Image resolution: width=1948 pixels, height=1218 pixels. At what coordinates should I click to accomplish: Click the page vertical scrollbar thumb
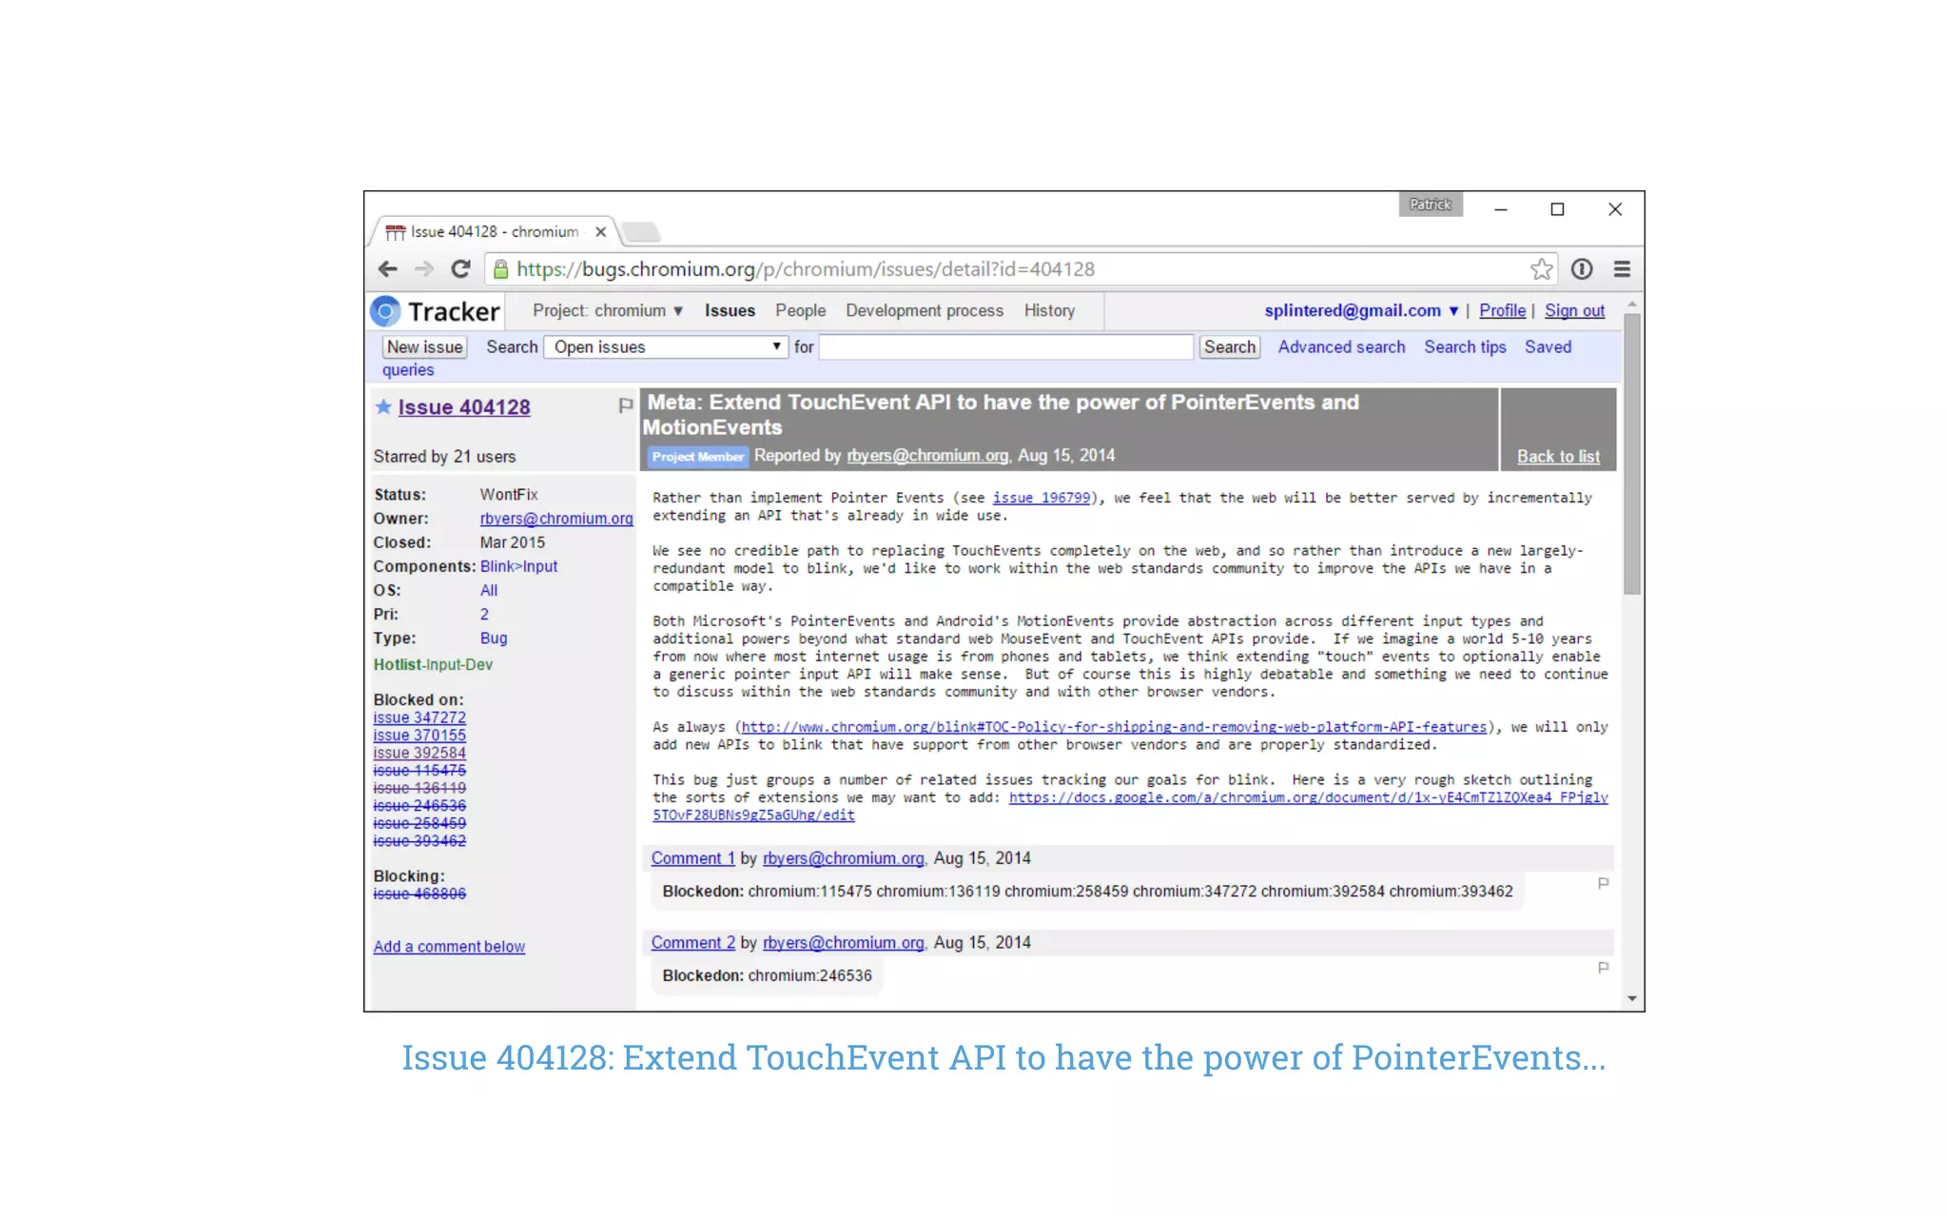tap(1632, 455)
